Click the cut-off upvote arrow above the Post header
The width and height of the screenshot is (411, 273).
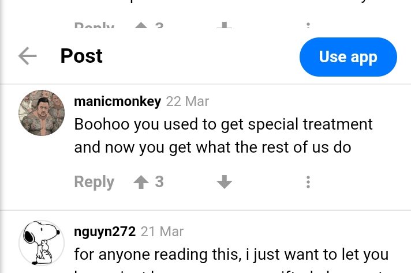coord(141,25)
